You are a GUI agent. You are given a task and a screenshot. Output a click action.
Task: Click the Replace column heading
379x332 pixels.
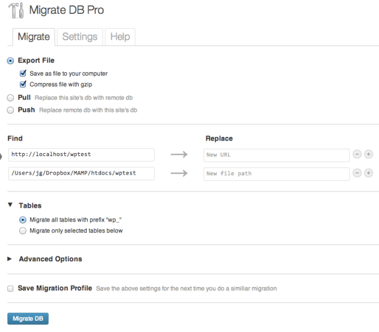click(x=219, y=139)
